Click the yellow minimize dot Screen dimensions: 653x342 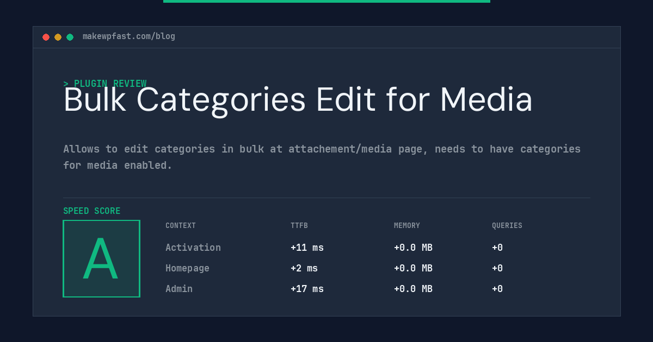(58, 37)
